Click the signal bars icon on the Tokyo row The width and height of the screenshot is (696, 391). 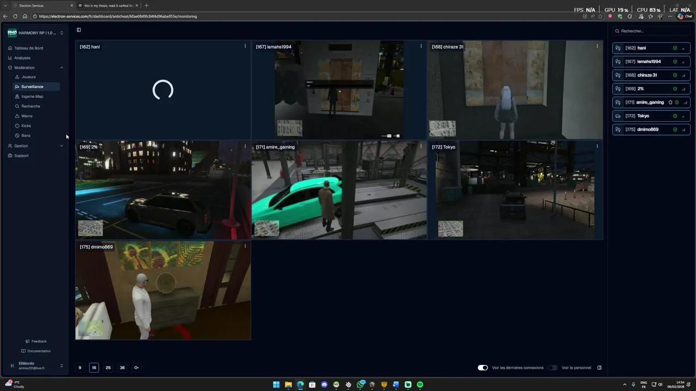pyautogui.click(x=683, y=116)
